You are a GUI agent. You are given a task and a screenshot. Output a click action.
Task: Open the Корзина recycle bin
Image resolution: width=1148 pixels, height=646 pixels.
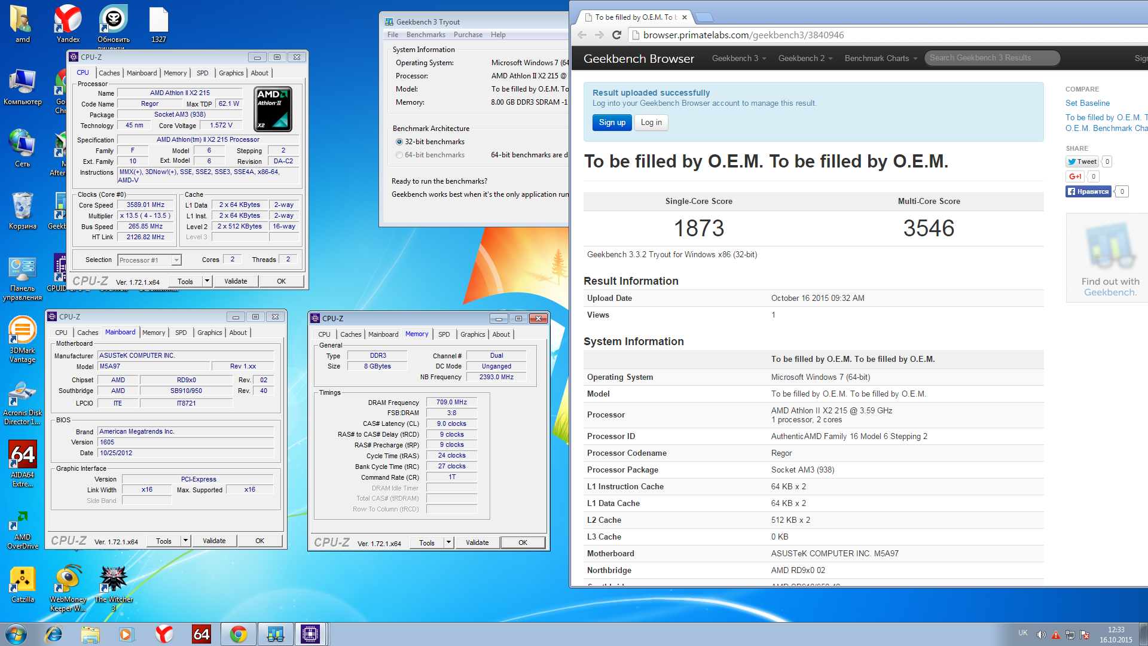[23, 212]
